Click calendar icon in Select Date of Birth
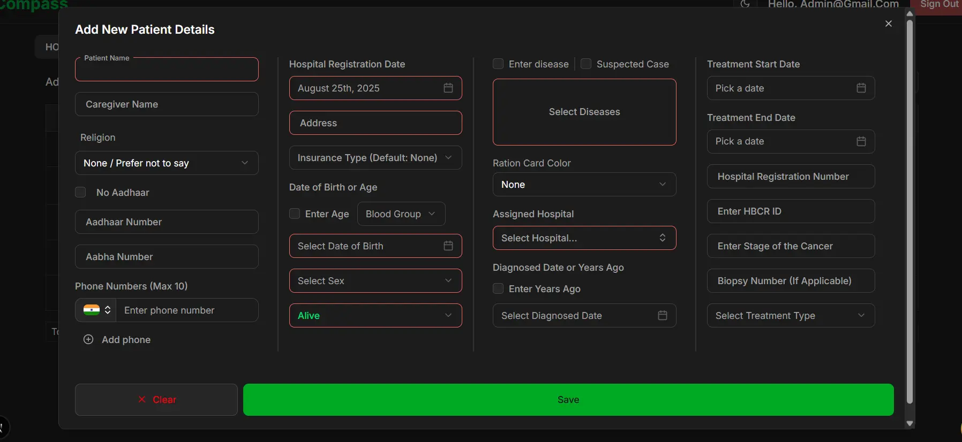Screen dimensions: 962x442 coord(448,246)
